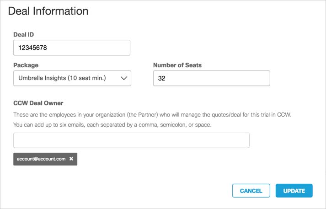The width and height of the screenshot is (326, 209).
Task: Click the Deal Information heading
Action: pyautogui.click(x=48, y=11)
